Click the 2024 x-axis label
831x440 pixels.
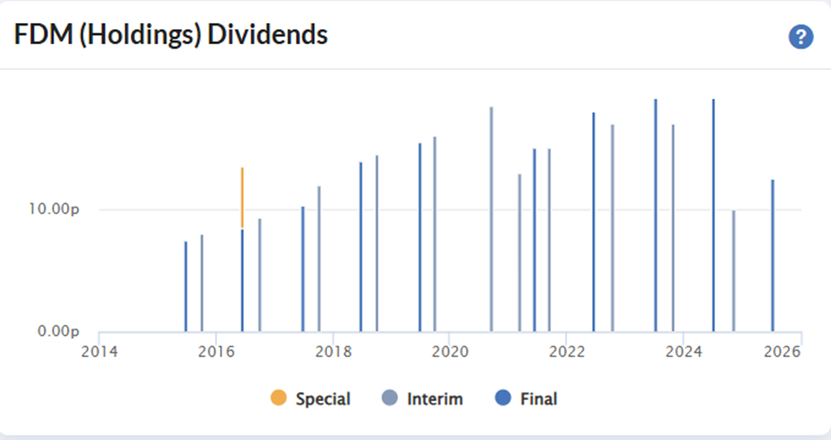[683, 352]
